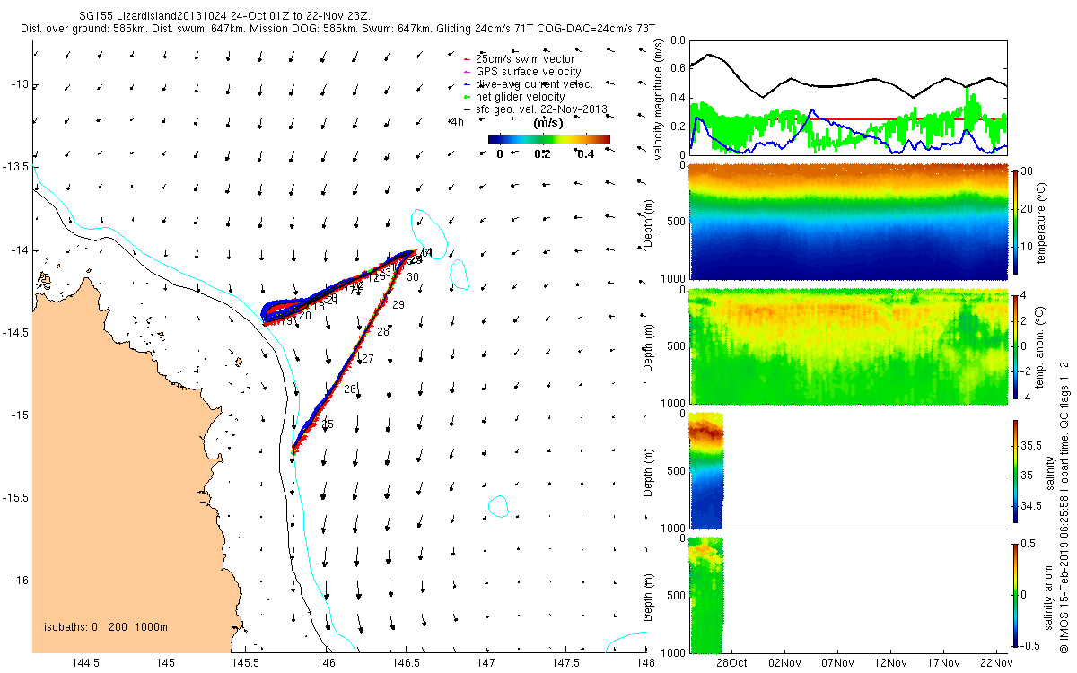Click the '17Nov' date tick label
1077x673 pixels.
[x=944, y=662]
